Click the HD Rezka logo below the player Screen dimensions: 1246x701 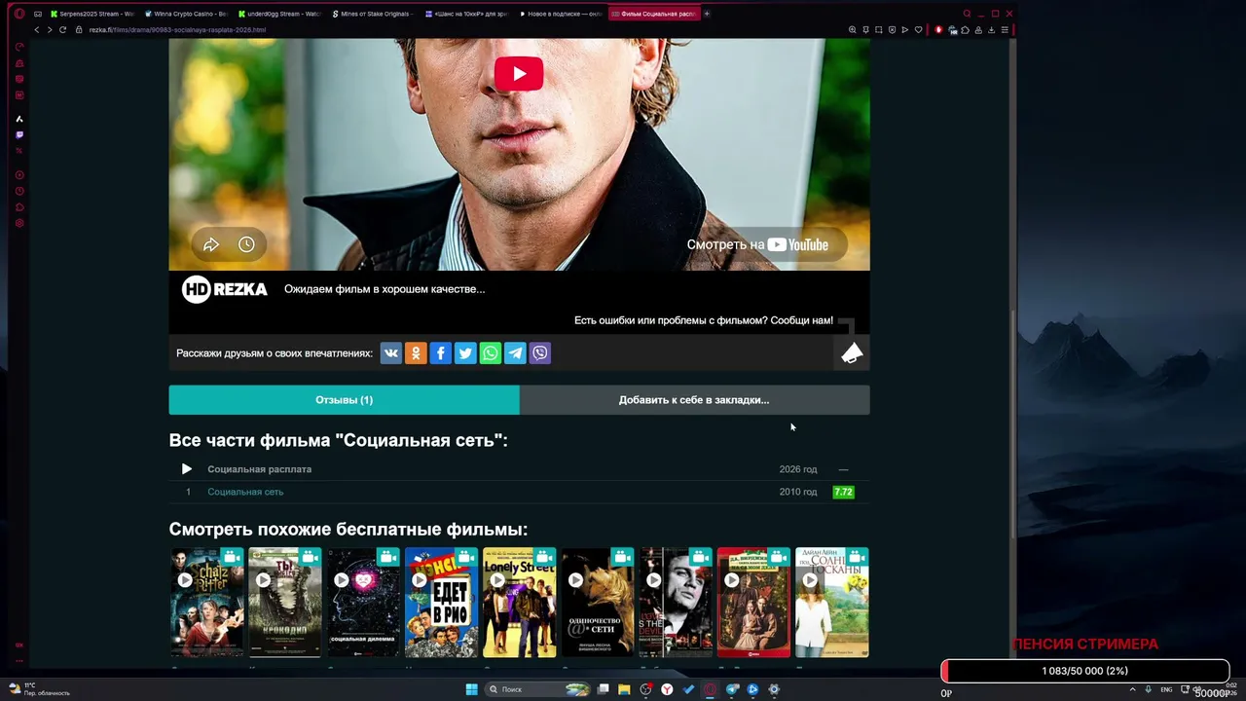click(225, 289)
